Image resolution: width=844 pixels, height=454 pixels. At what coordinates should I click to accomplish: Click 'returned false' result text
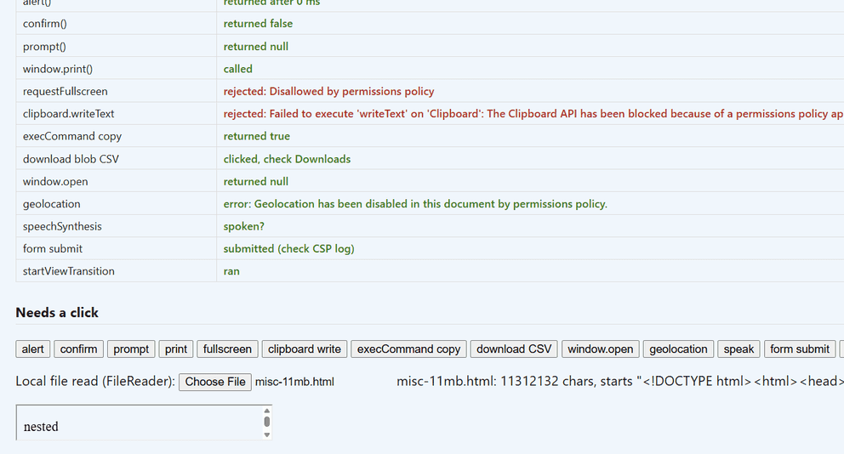click(259, 24)
